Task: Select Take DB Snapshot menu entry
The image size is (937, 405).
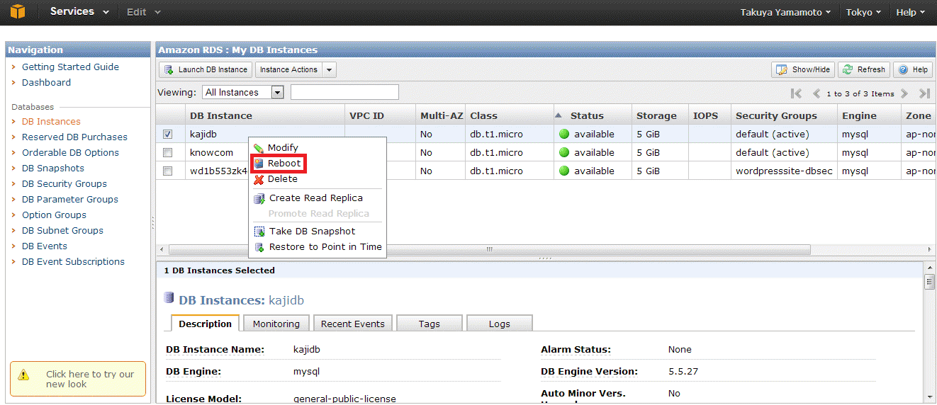Action: (x=318, y=231)
